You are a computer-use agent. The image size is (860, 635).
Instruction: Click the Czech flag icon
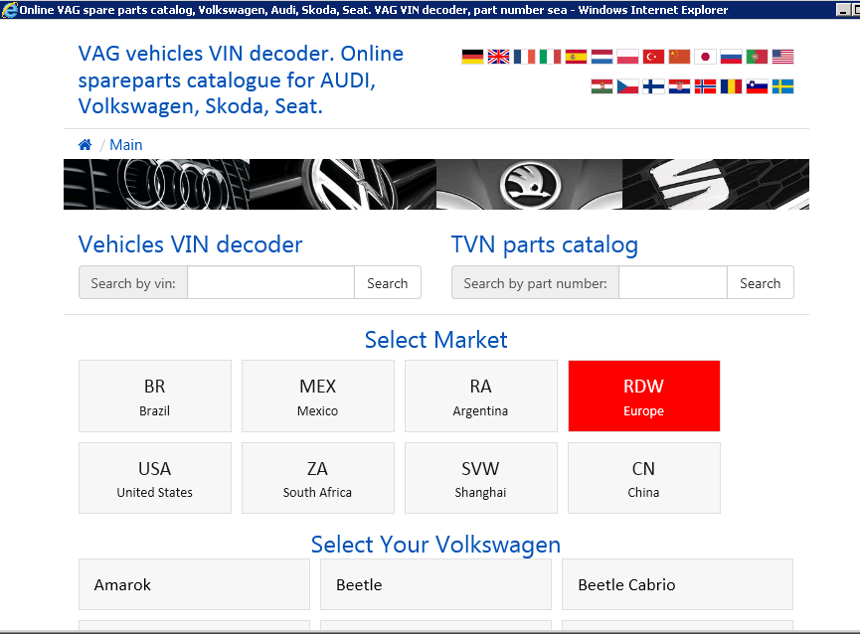click(627, 86)
